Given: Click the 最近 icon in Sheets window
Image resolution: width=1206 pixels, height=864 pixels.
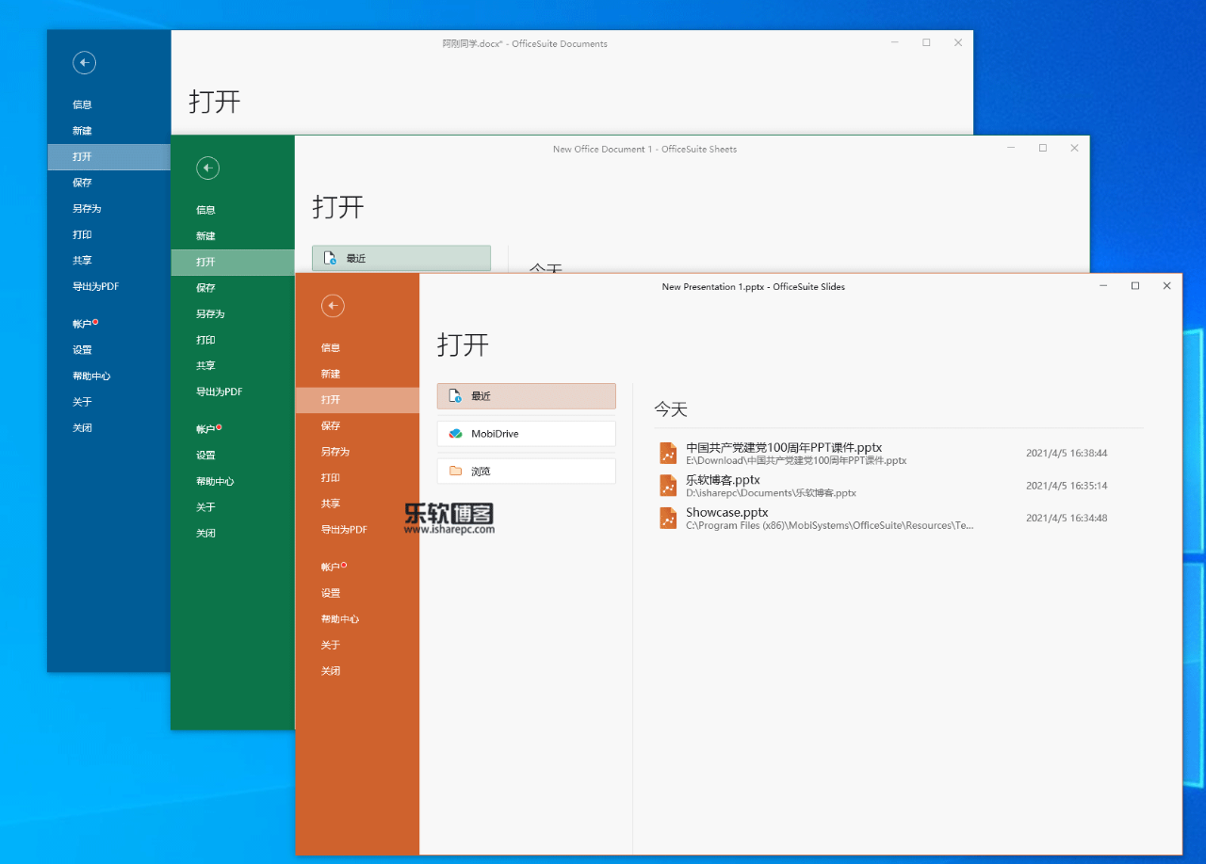Looking at the screenshot, I should click(331, 258).
